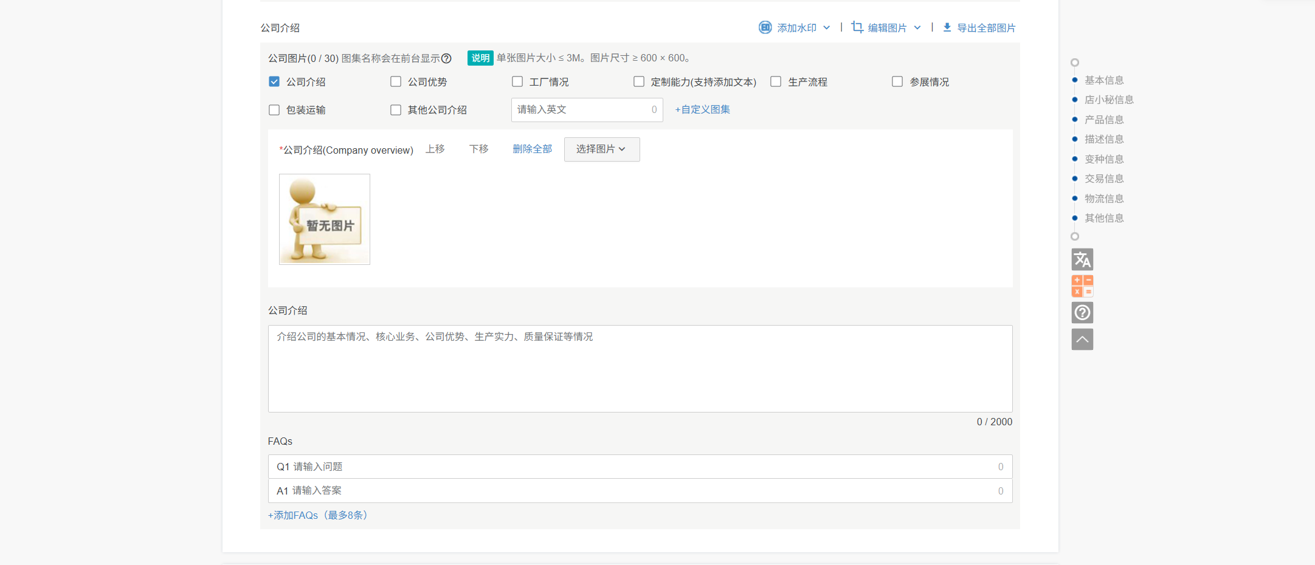Enable the 公司优势 checkbox
1315x565 pixels.
pyautogui.click(x=396, y=82)
